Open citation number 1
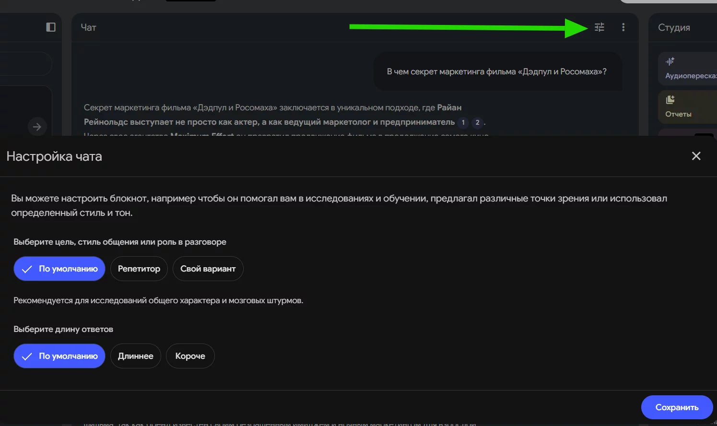 pyautogui.click(x=463, y=122)
